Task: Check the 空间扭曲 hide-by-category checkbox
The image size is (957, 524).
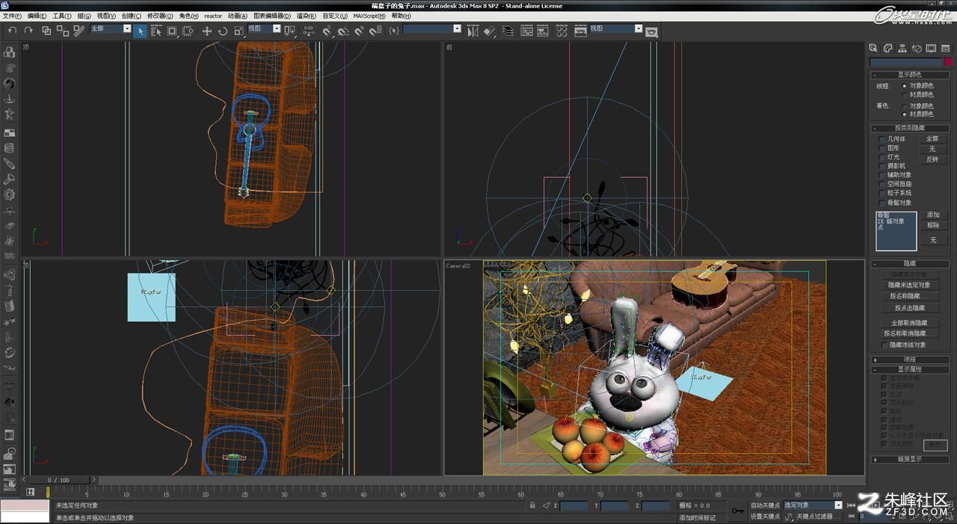Action: [x=882, y=184]
